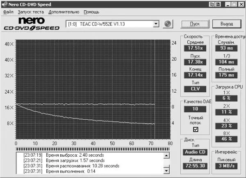
Task: Open the Дополнительно menu
Action: pyautogui.click(x=64, y=12)
